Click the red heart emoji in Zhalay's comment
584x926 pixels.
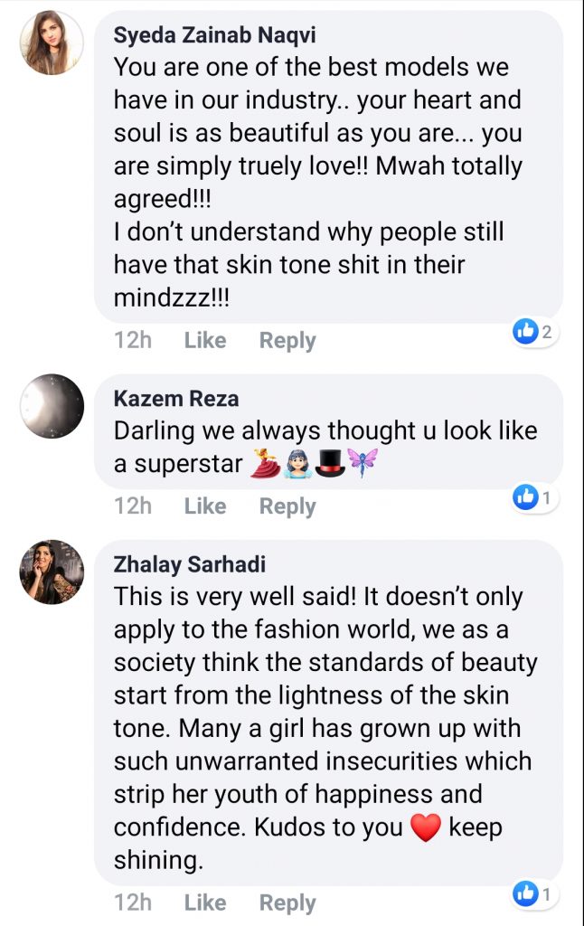pyautogui.click(x=426, y=828)
